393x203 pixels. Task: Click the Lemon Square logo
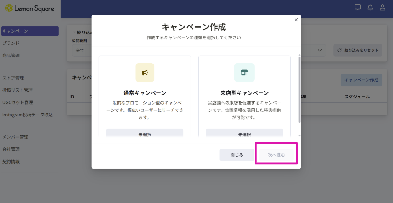[29, 8]
